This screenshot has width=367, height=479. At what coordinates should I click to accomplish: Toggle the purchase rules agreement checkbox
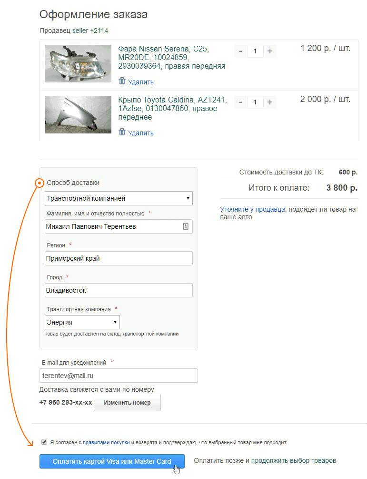pos(44,442)
